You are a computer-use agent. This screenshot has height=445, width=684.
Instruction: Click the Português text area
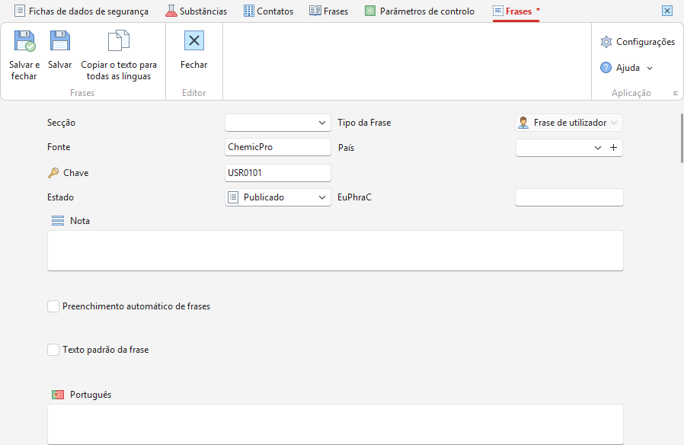335,424
